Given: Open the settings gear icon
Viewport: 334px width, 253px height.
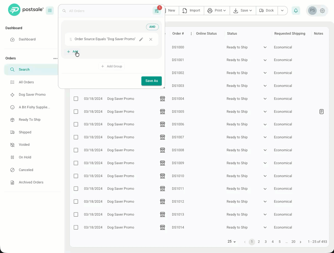Looking at the screenshot, I should (322, 11).
